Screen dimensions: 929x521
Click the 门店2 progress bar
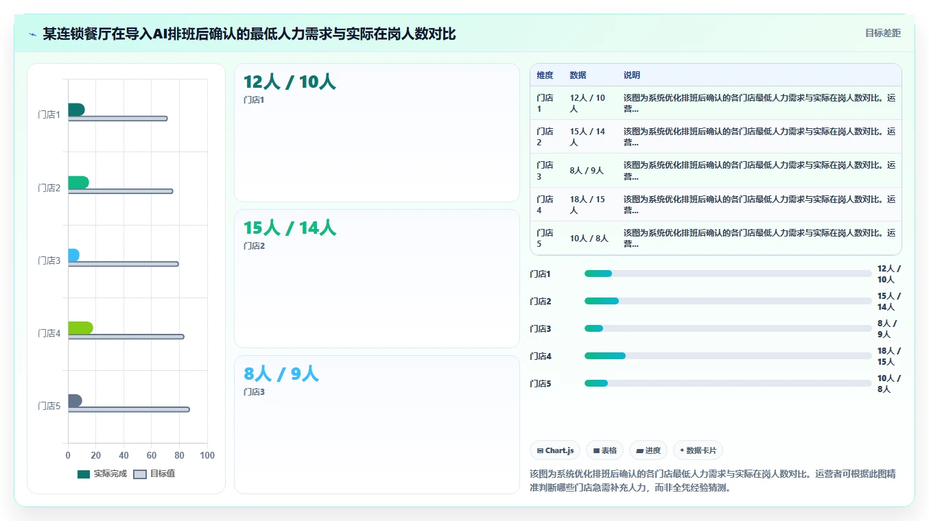pyautogui.click(x=728, y=301)
